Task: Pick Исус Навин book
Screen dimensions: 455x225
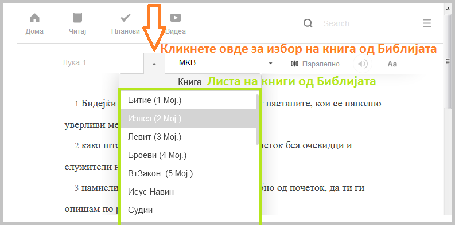Action: pyautogui.click(x=188, y=192)
